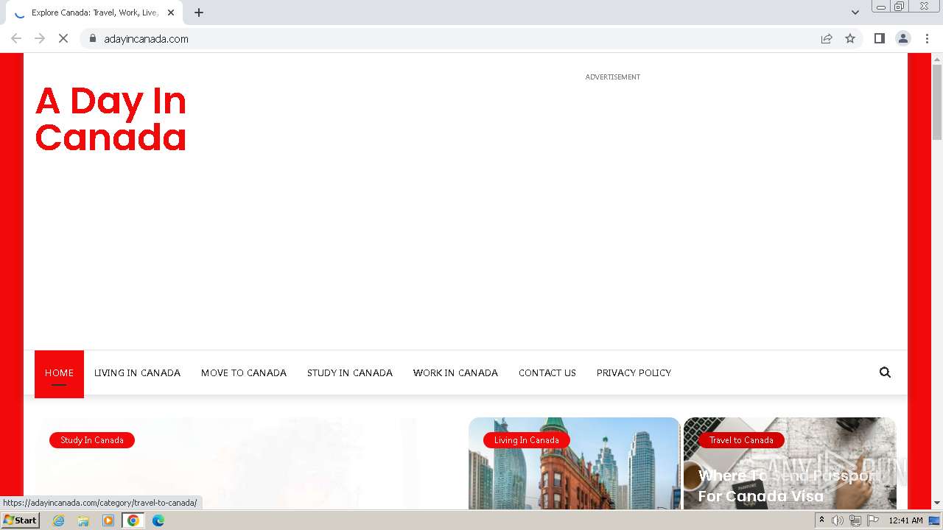Open the taskbar clock showing 12:41 AM
The image size is (943, 530).
pos(905,520)
